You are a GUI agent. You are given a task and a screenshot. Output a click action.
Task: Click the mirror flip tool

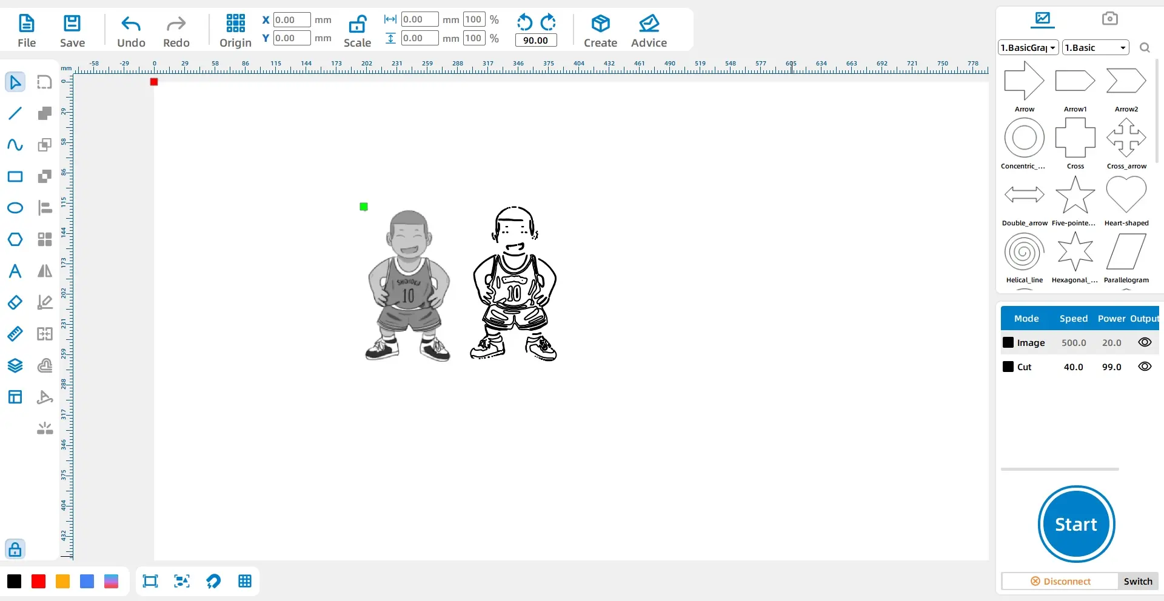(x=45, y=271)
